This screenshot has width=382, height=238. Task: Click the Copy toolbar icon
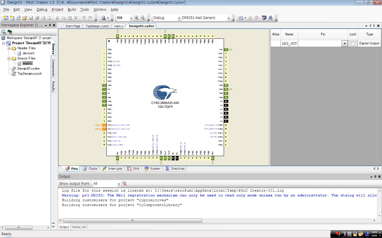point(63,18)
